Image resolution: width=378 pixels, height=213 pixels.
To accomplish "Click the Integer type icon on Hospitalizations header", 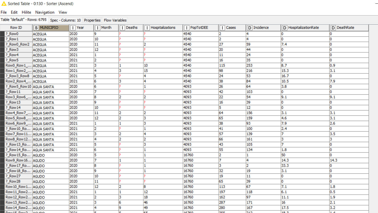I will pyautogui.click(x=147, y=28).
